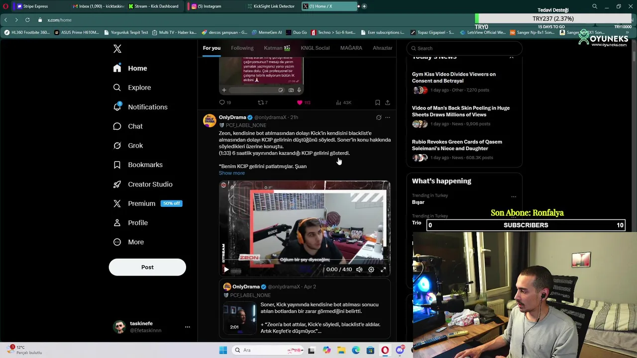Click the Post button
Image resolution: width=637 pixels, height=358 pixels.
click(147, 267)
